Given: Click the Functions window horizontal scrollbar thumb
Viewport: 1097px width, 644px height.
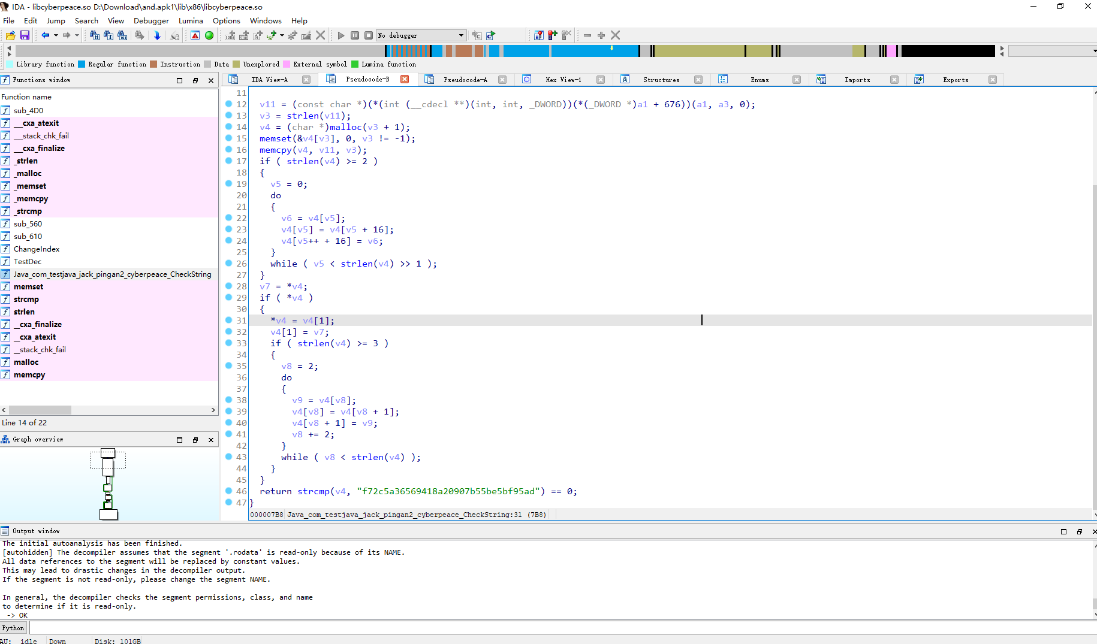Looking at the screenshot, I should (x=40, y=410).
